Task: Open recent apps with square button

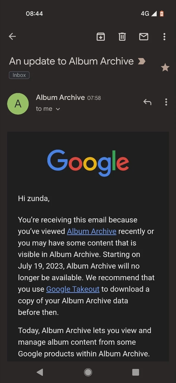Action: pyautogui.click(x=136, y=372)
